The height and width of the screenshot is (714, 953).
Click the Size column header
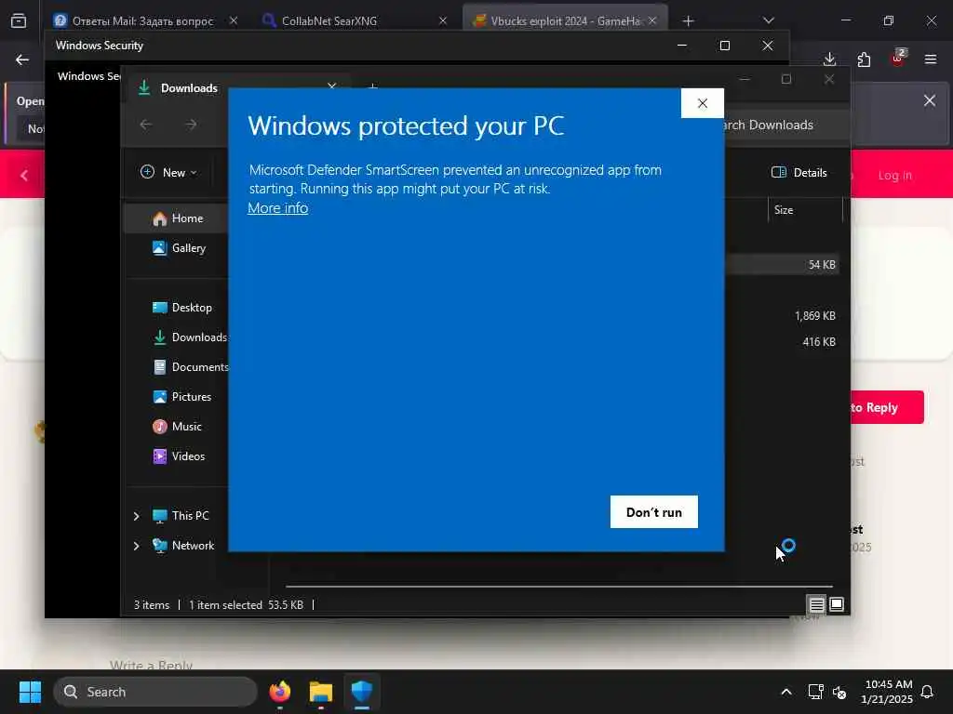[784, 210]
